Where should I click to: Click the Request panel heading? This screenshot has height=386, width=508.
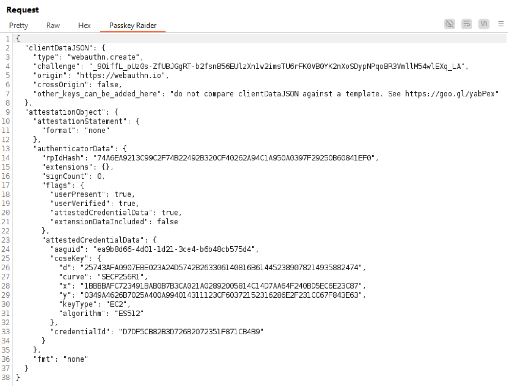(22, 10)
